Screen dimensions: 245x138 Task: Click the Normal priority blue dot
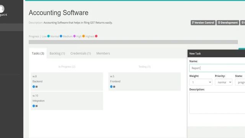coord(61,36)
